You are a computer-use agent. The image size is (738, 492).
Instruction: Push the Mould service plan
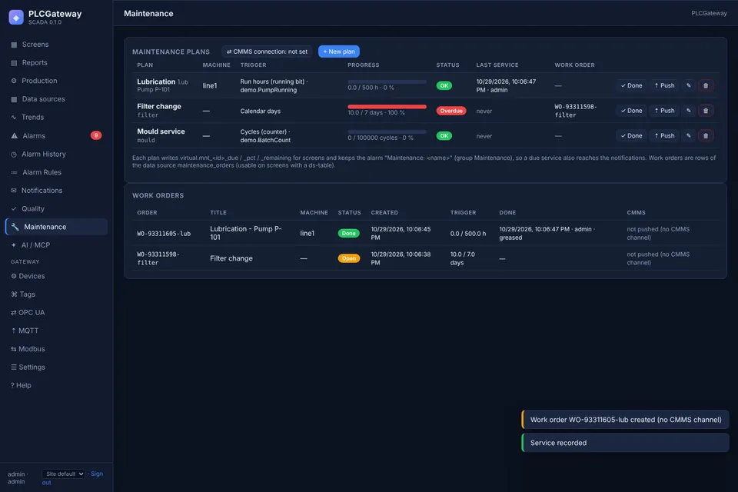pos(664,135)
